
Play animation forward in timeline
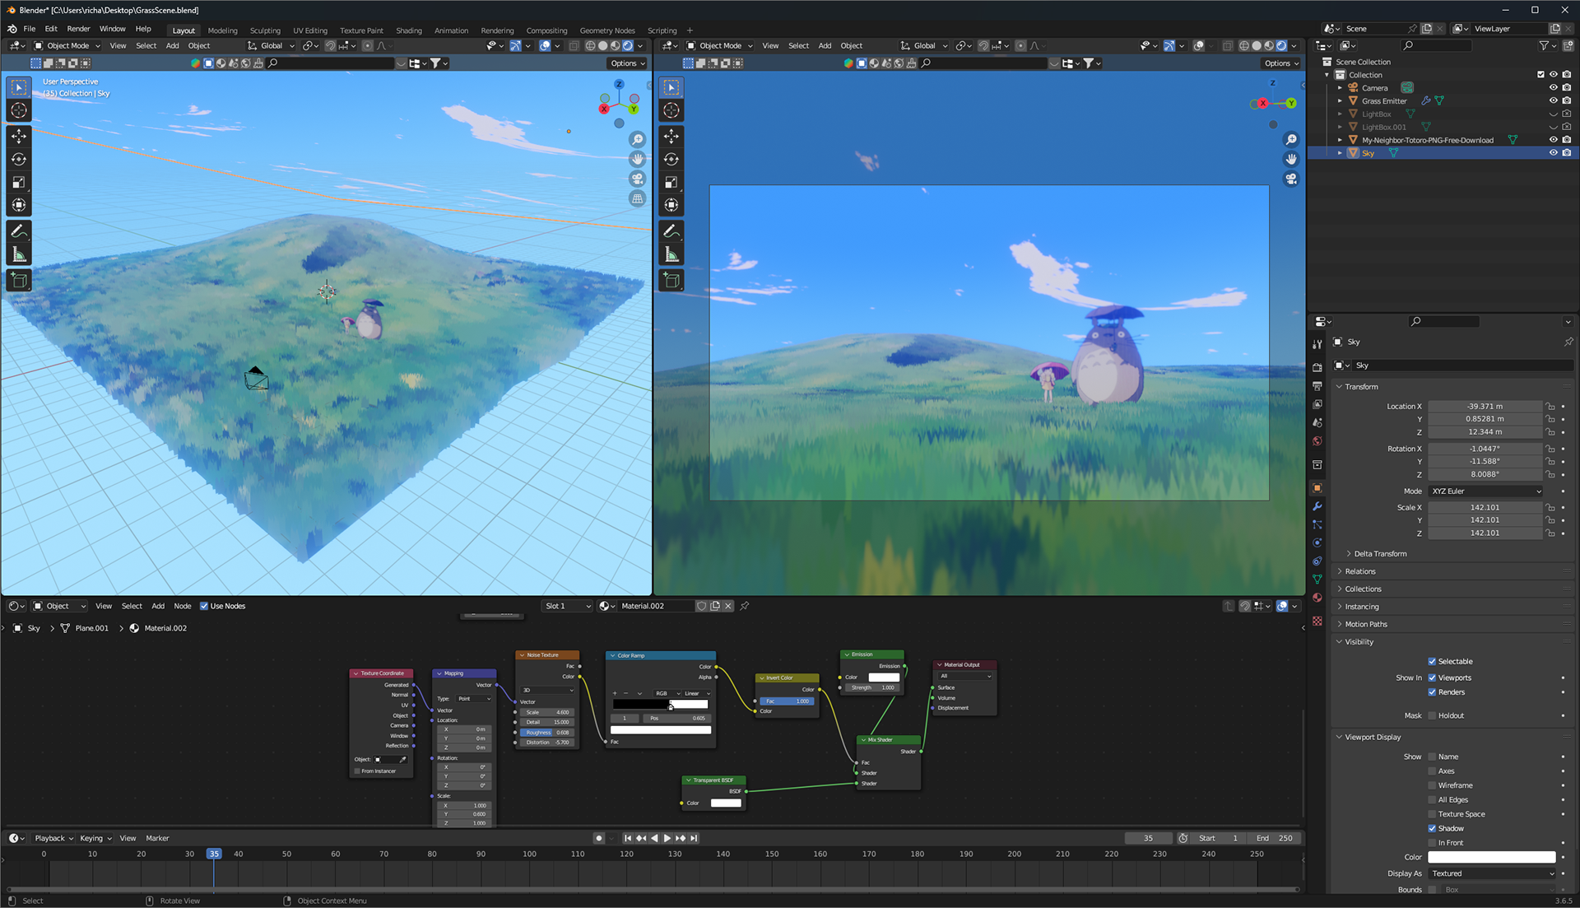tap(667, 838)
